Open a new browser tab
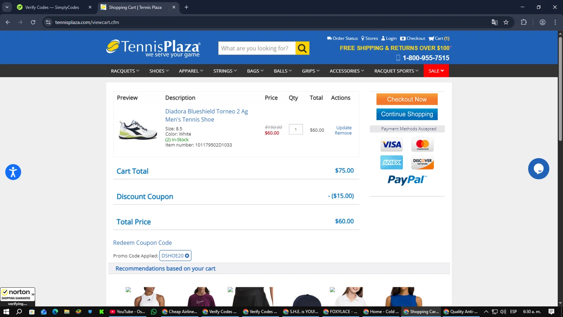 (187, 7)
